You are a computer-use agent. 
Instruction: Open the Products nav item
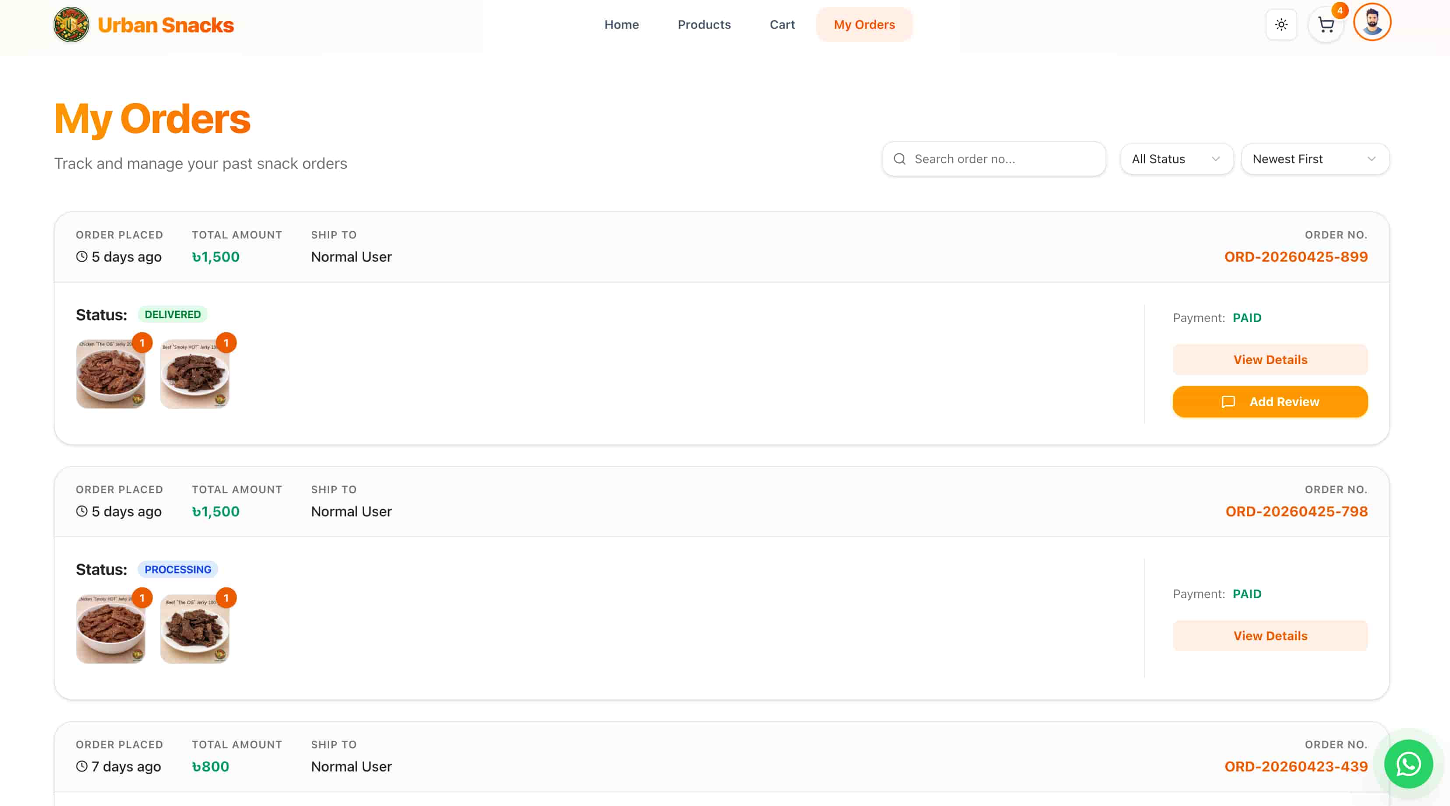(704, 25)
